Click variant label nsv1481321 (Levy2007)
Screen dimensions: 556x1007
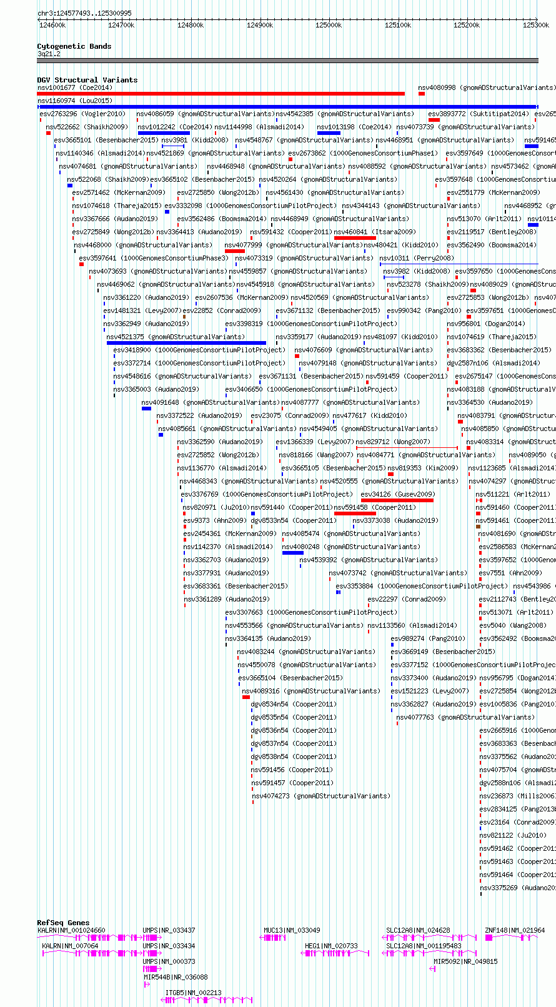142,310
